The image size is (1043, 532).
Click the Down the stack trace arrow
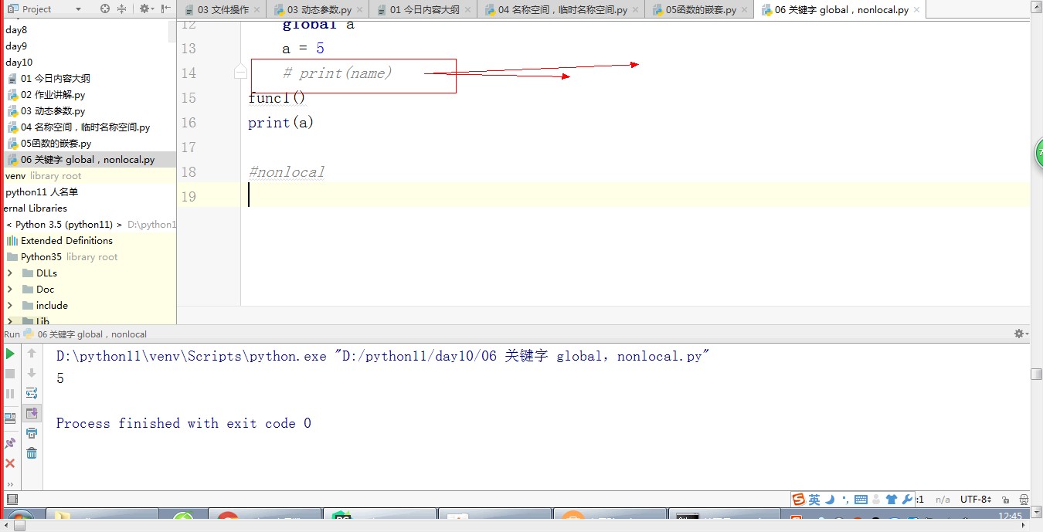[32, 374]
